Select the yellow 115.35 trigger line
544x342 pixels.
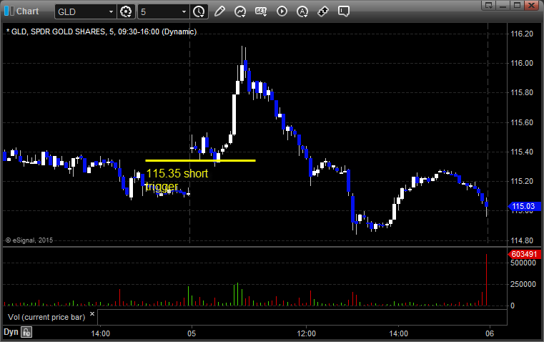[x=200, y=160]
